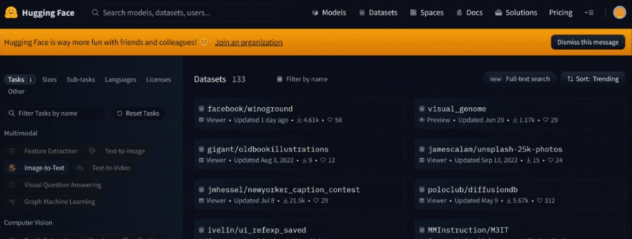Focus the search models, datasets, users field
The width and height of the screenshot is (632, 239).
tap(183, 13)
